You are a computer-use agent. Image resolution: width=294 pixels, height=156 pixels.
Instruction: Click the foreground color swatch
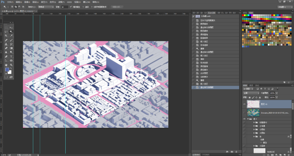7,70
